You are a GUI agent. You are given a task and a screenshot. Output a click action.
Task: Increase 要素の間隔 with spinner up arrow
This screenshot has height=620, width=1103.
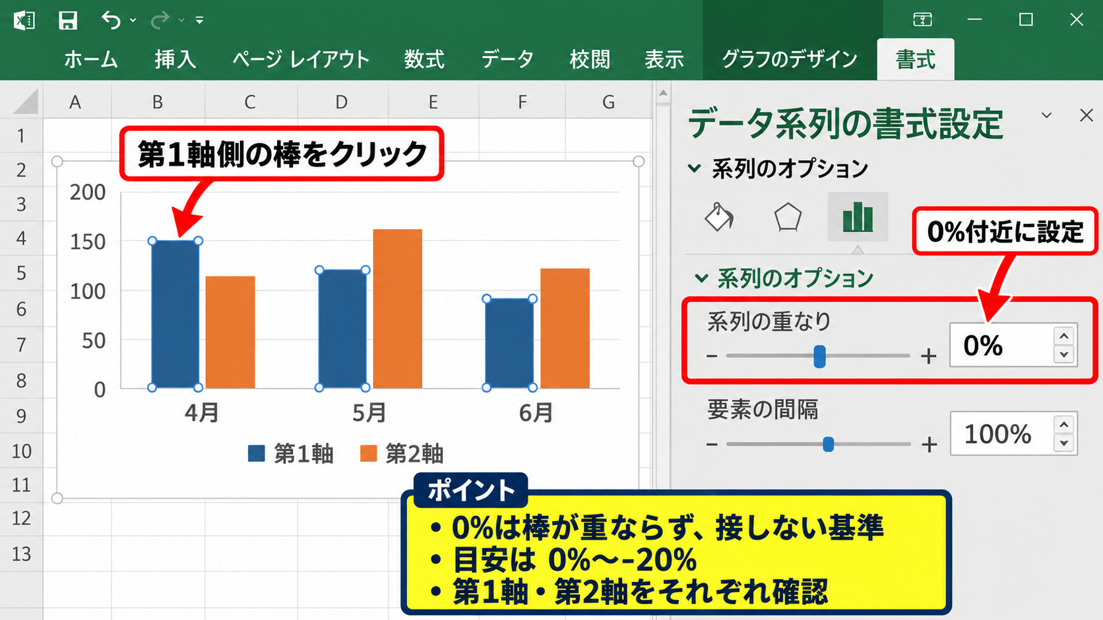click(x=1064, y=424)
